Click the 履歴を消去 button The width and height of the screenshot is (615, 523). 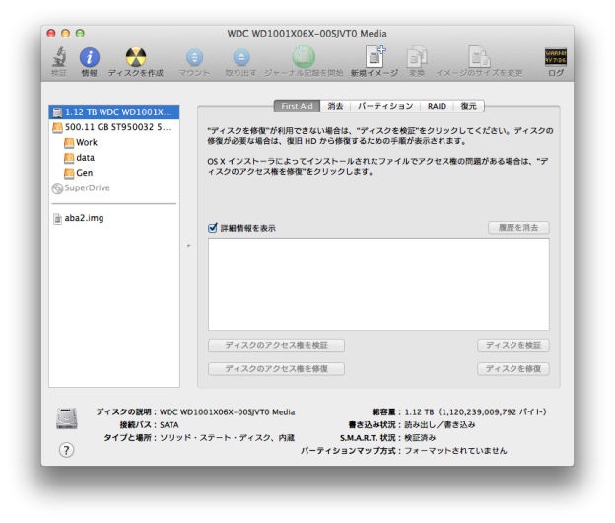(518, 228)
